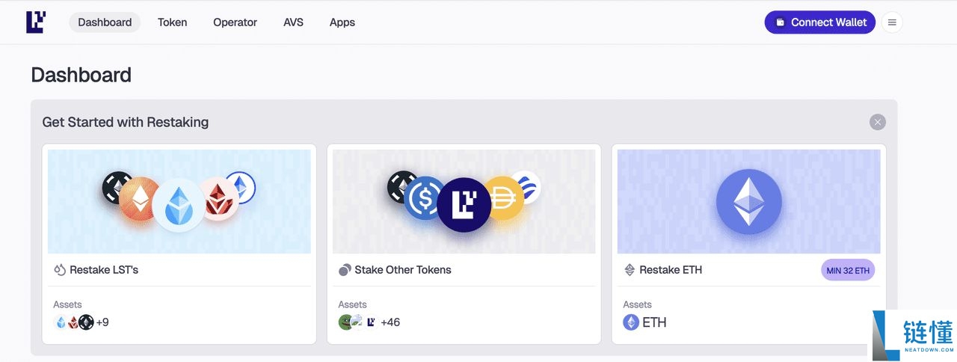Switch to the Dashboard tab
The height and width of the screenshot is (362, 957).
105,22
